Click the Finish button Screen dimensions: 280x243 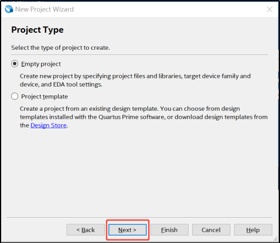169,230
